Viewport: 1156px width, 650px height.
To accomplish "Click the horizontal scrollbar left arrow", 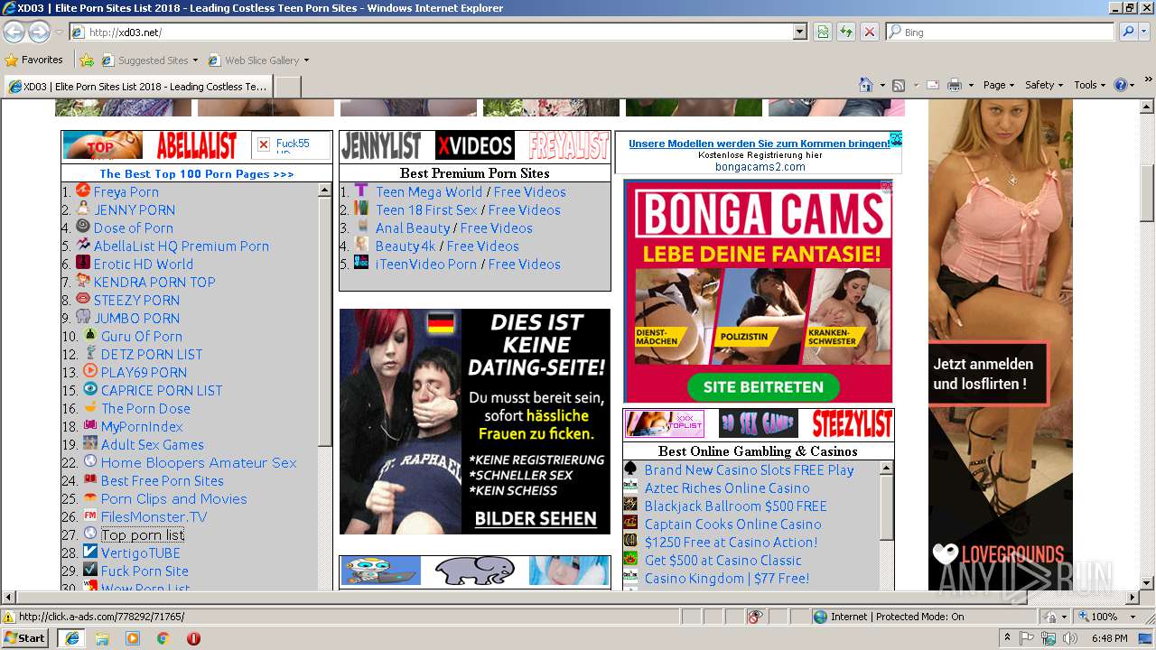I will (x=8, y=598).
